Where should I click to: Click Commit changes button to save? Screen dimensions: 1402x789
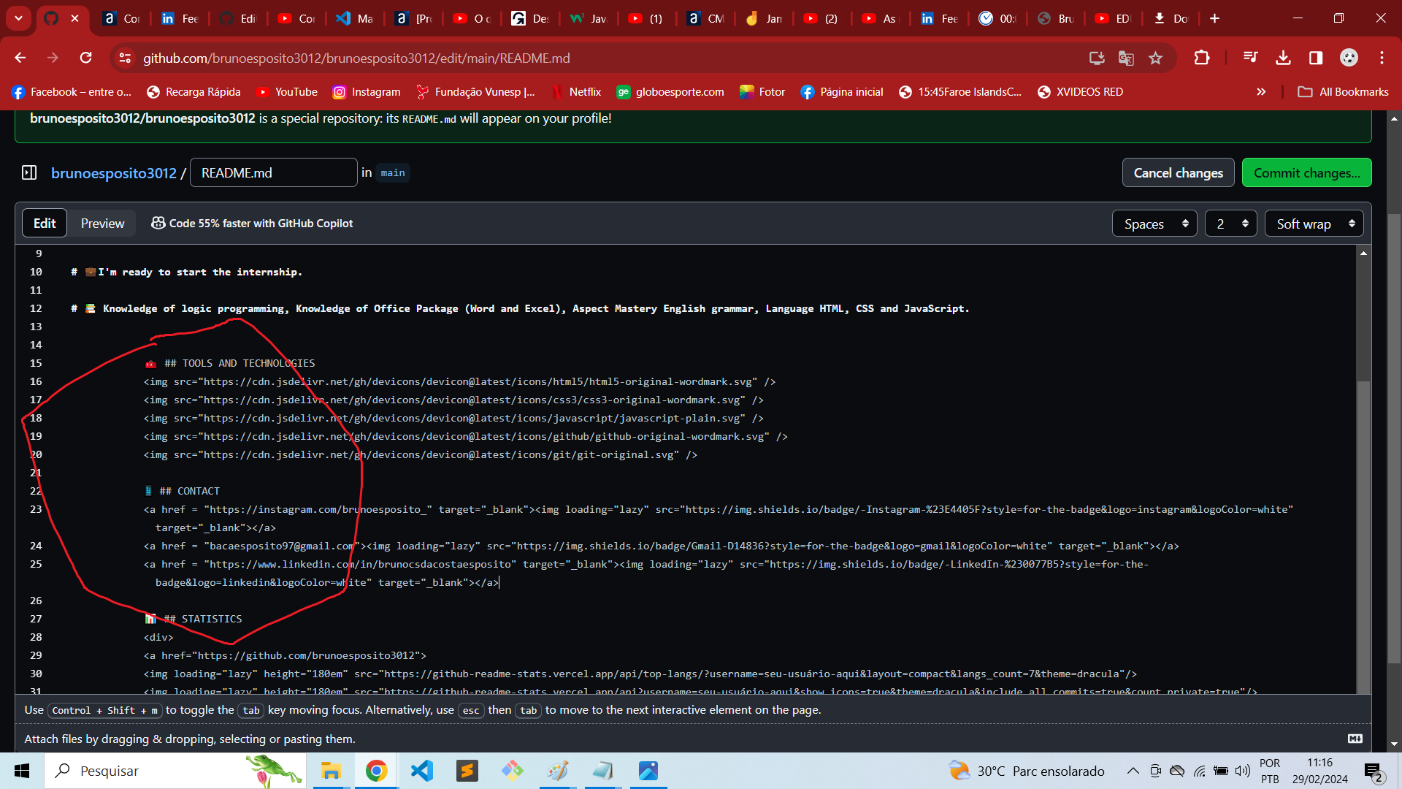pos(1308,172)
